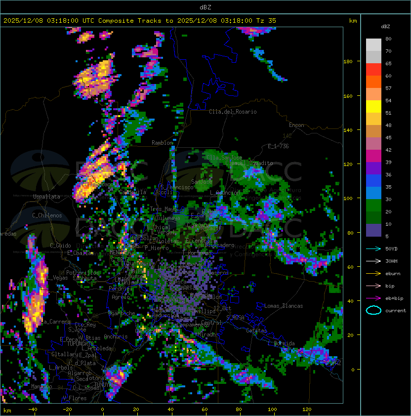Click the bright green swatch below 30
411x416 pixels.
tap(373, 206)
